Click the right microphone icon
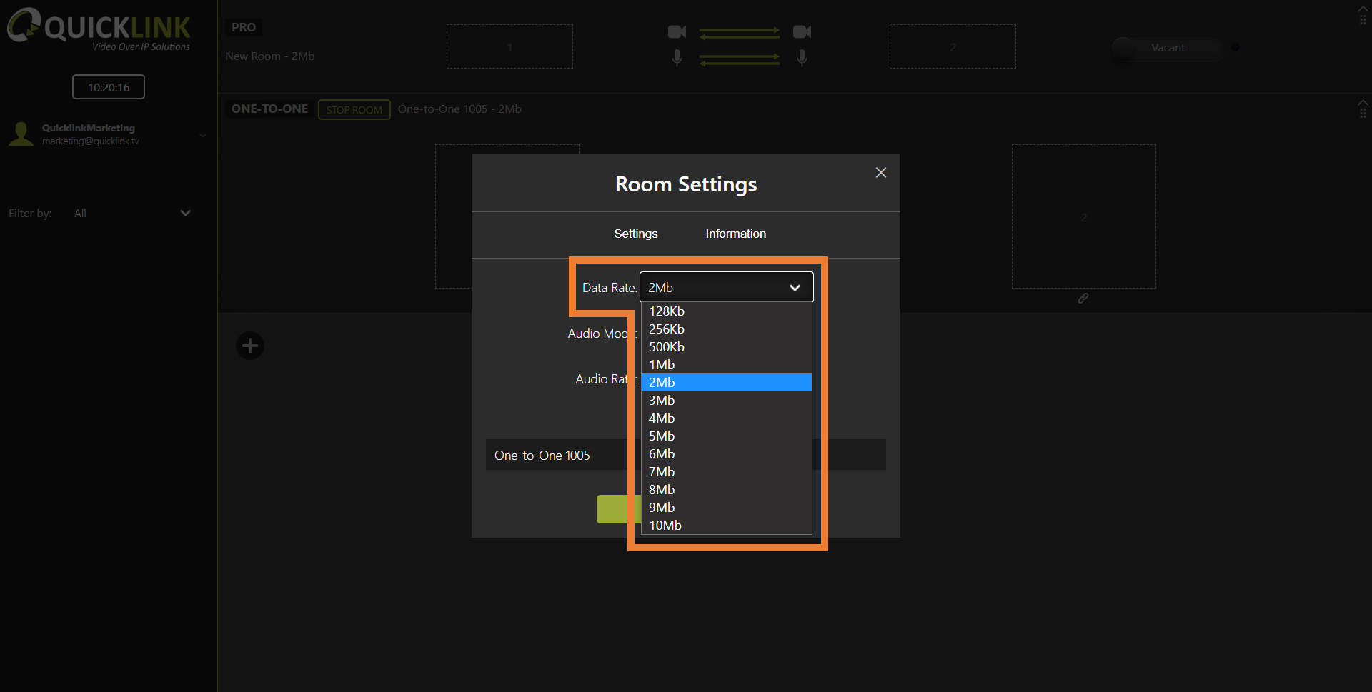The width and height of the screenshot is (1372, 692). click(x=802, y=58)
